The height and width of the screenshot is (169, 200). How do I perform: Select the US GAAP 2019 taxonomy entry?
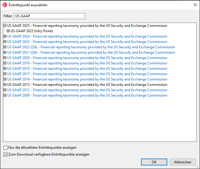click(87, 63)
